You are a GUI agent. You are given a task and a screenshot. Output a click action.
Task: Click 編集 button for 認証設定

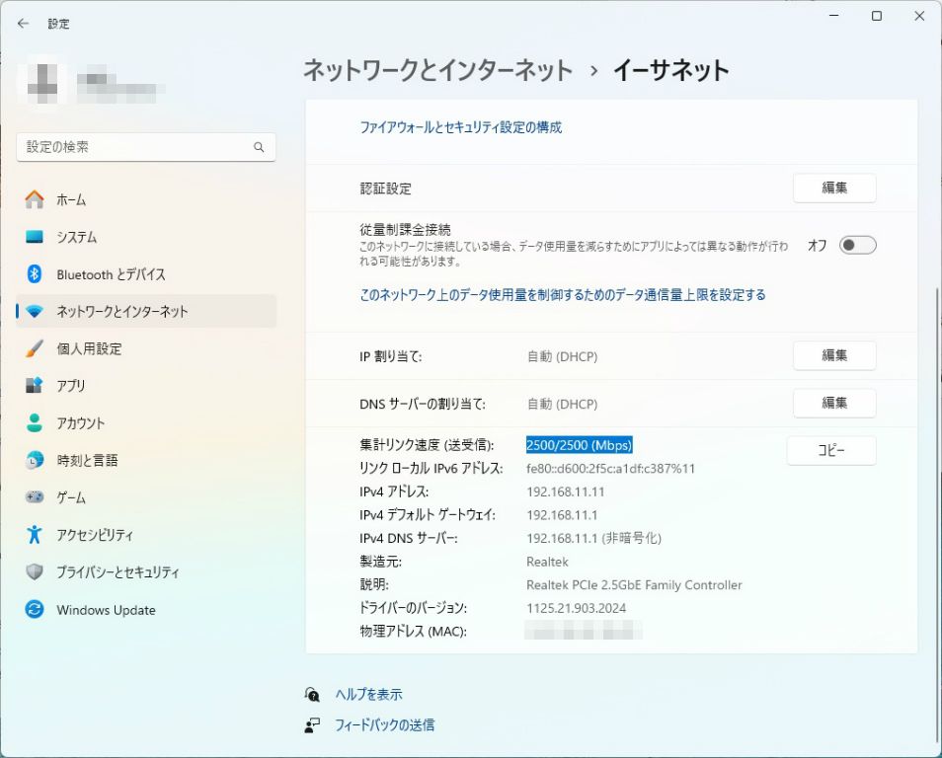834,189
